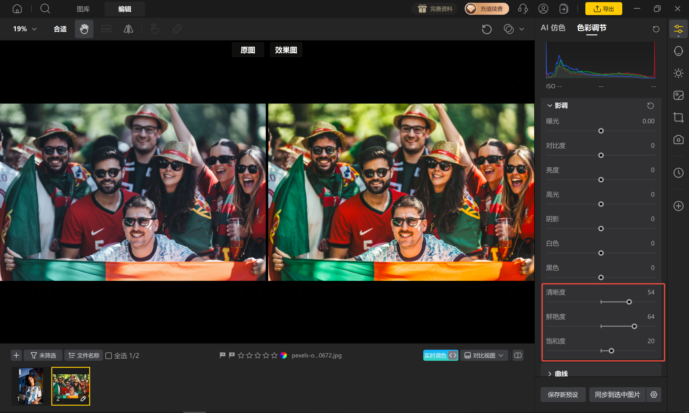Open the crop tool in sidebar
The image size is (689, 413).
(678, 117)
